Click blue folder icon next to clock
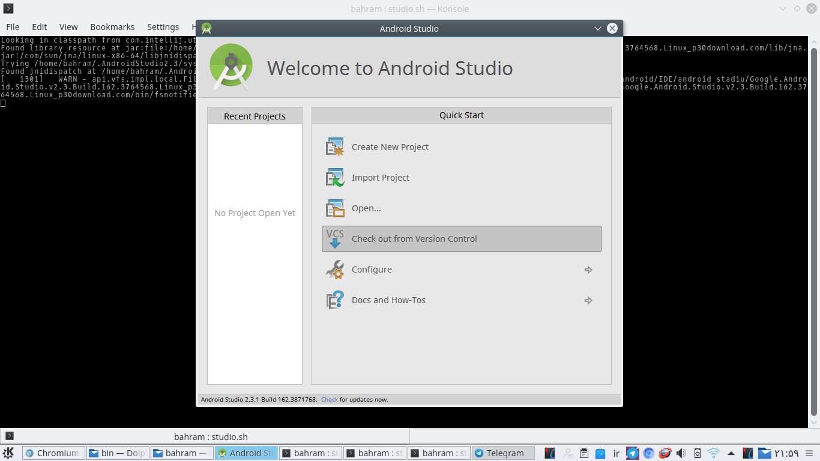The height and width of the screenshot is (461, 820). (x=764, y=453)
